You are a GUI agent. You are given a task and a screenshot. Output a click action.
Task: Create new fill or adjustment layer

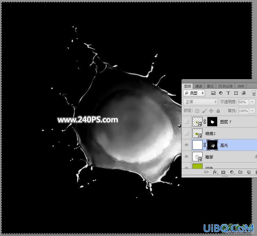[x=232, y=172]
